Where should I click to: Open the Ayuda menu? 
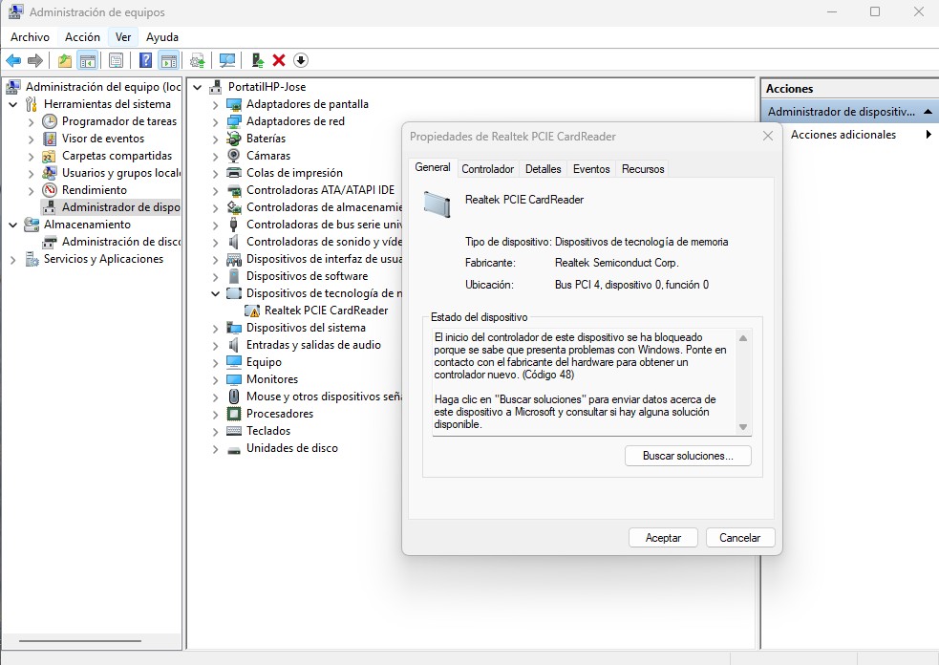coord(161,37)
